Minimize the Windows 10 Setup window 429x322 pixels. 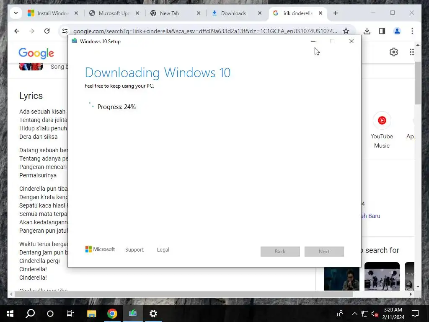[x=313, y=41]
